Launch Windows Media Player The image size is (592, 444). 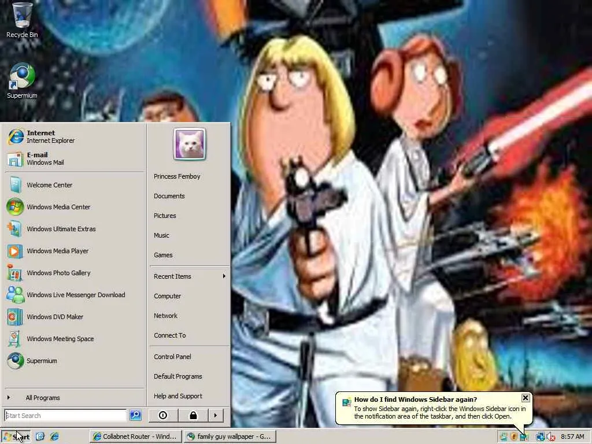[75, 251]
